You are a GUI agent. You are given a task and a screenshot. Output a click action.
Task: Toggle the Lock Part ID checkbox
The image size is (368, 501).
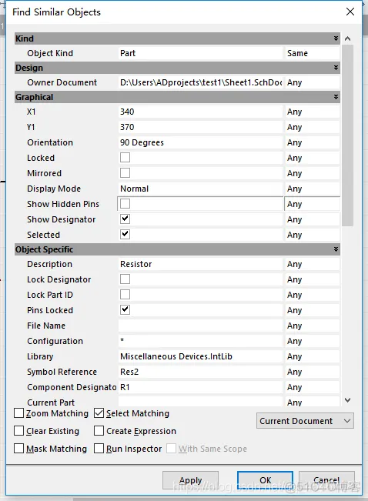coord(125,294)
